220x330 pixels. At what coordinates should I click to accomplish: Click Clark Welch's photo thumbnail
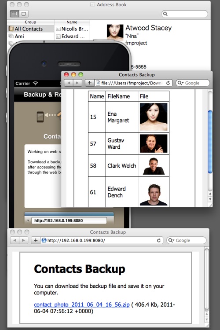click(154, 166)
